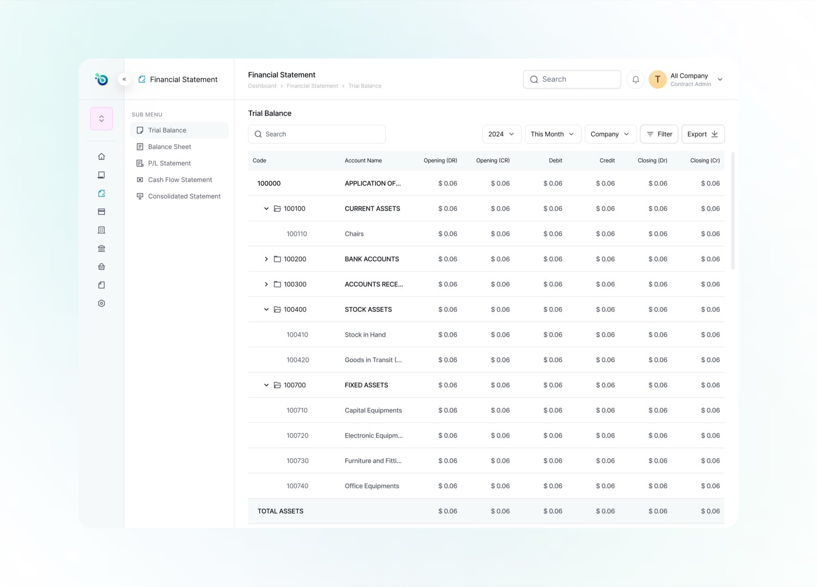Screen dimensions: 817x587
Task: Collapse sidebar with double-chevron button
Action: tap(124, 79)
